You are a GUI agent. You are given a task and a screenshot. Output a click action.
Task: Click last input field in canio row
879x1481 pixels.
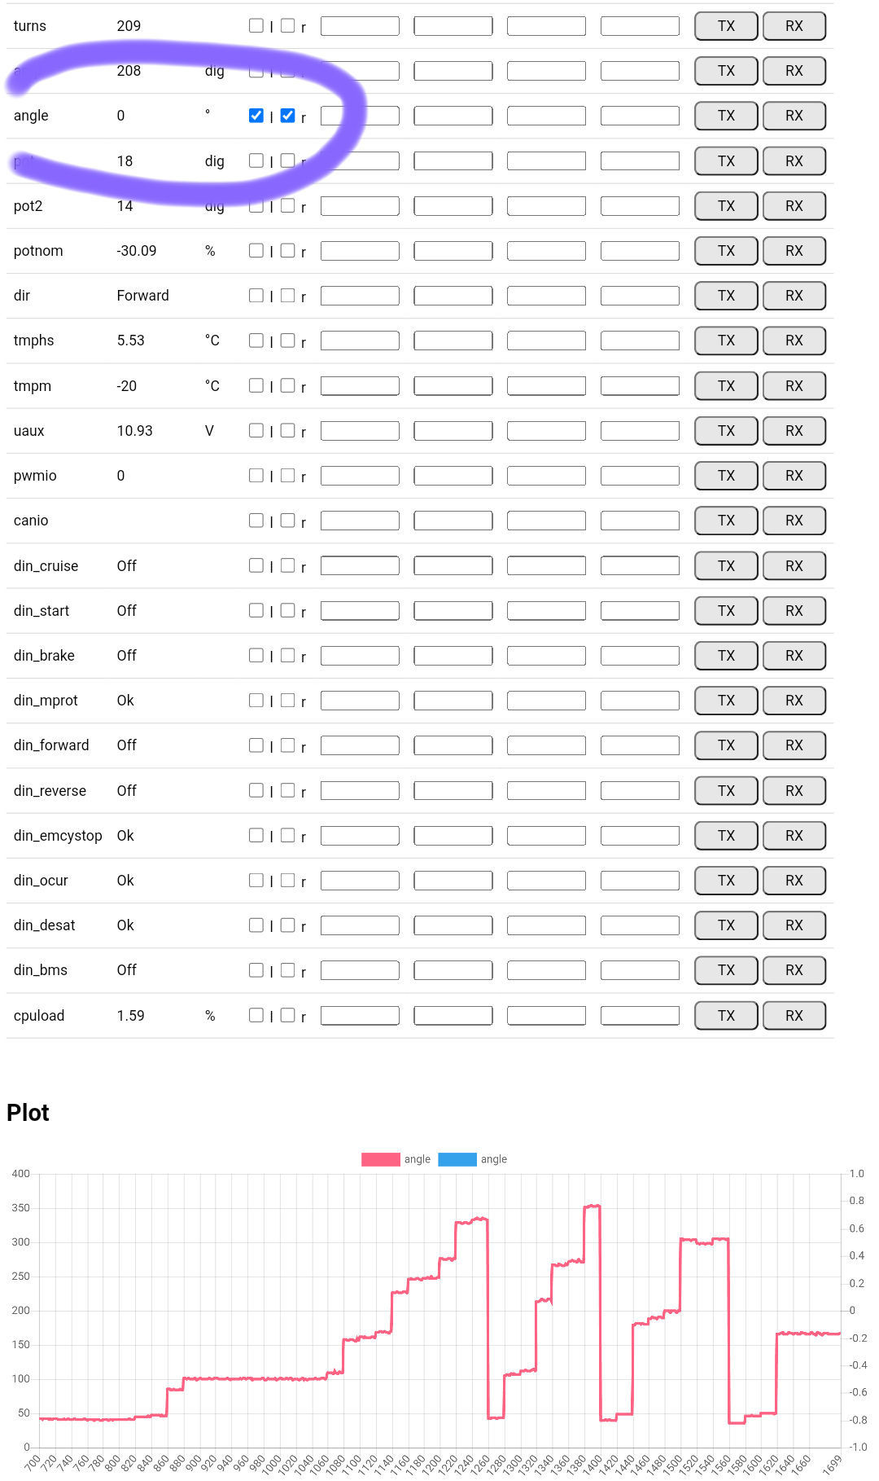(x=640, y=521)
